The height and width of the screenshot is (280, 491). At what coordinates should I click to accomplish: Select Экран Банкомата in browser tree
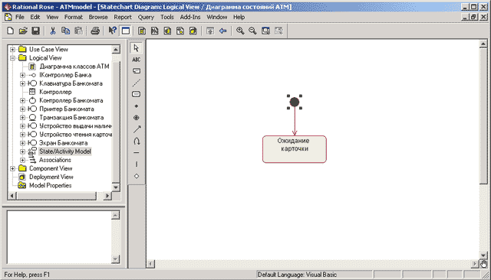pos(63,143)
